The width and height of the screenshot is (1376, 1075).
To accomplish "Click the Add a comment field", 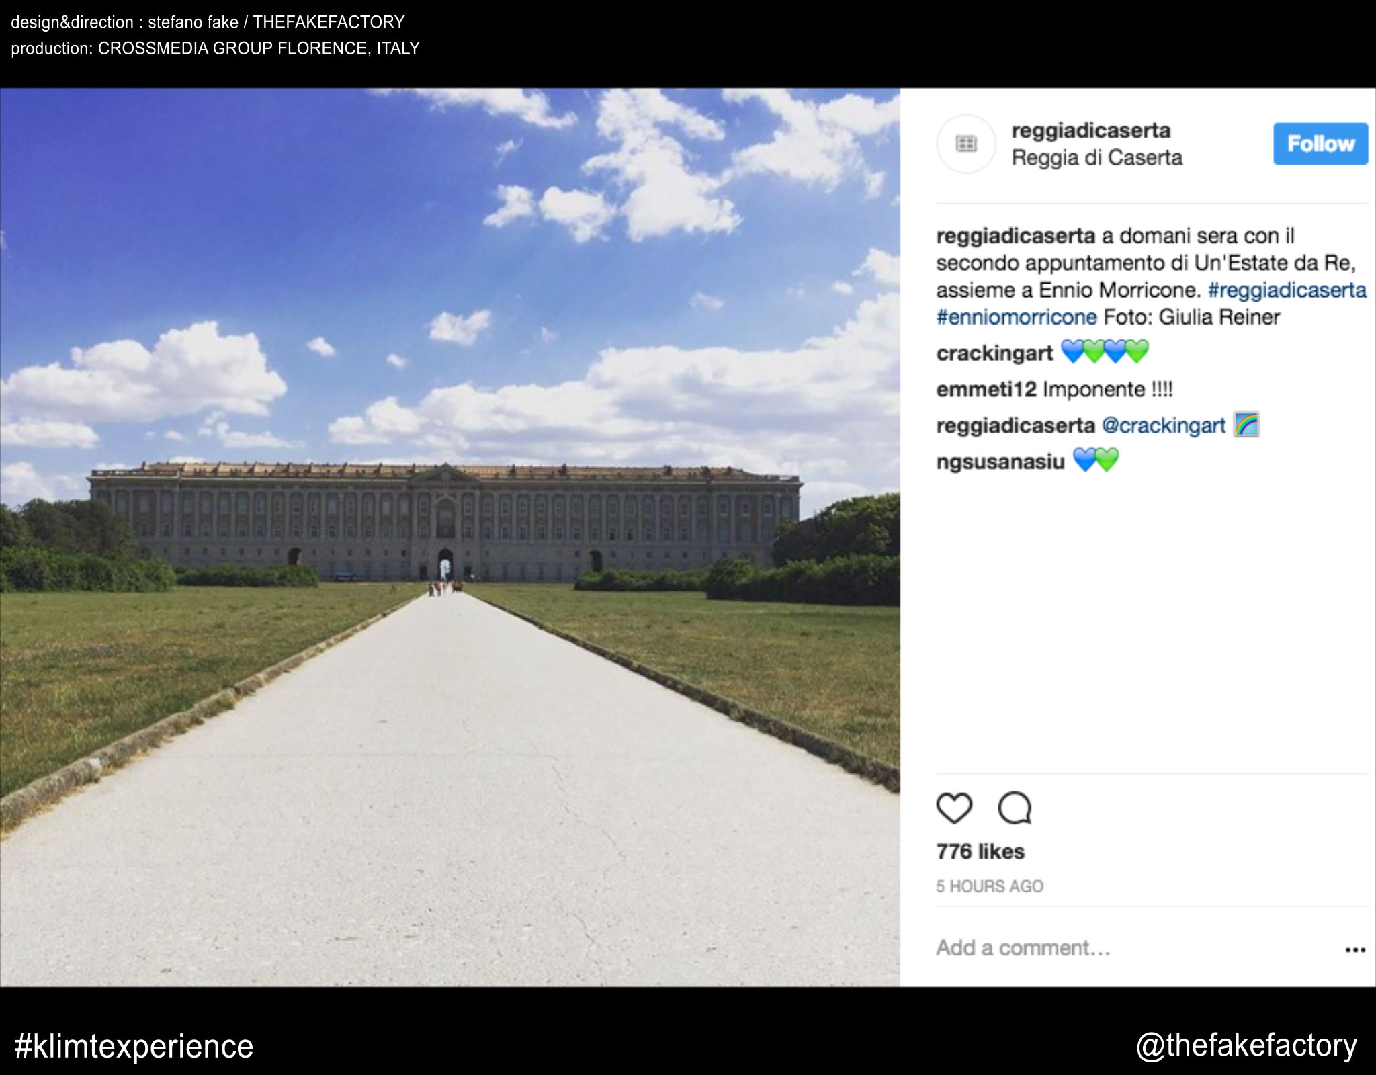I will [1135, 948].
